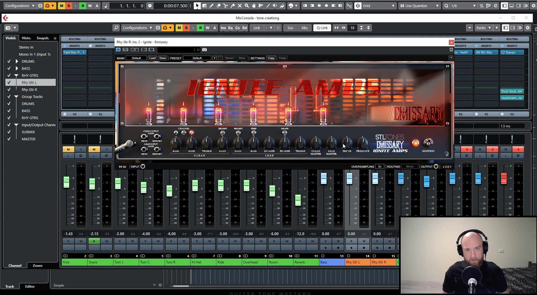Select FabFilter P... 3 insert slot

tap(74, 53)
